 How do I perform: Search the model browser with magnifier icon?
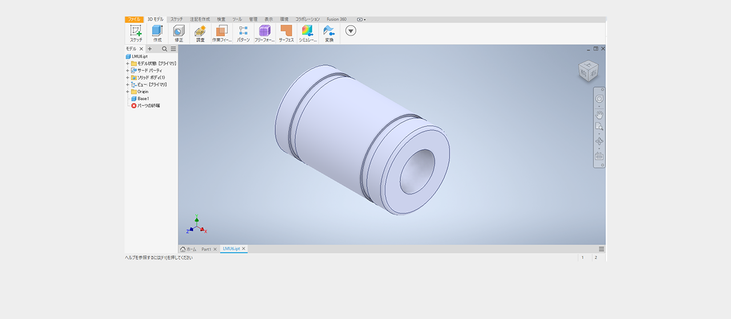pos(164,49)
